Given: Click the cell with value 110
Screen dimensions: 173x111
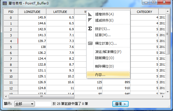Looking at the screenshot, I should (88, 88).
